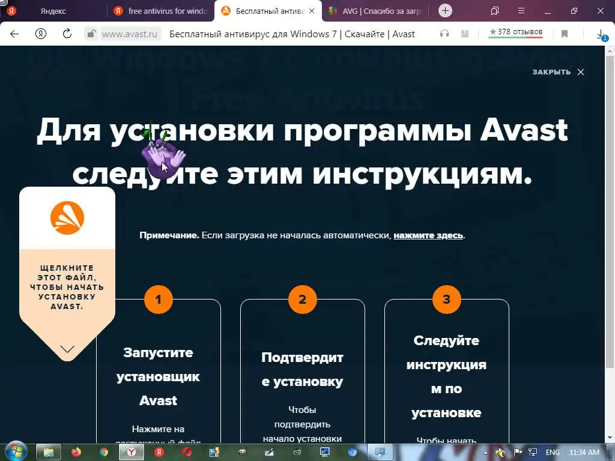Enable reader mode icon in address bar
This screenshot has width=615, height=461.
(x=465, y=34)
